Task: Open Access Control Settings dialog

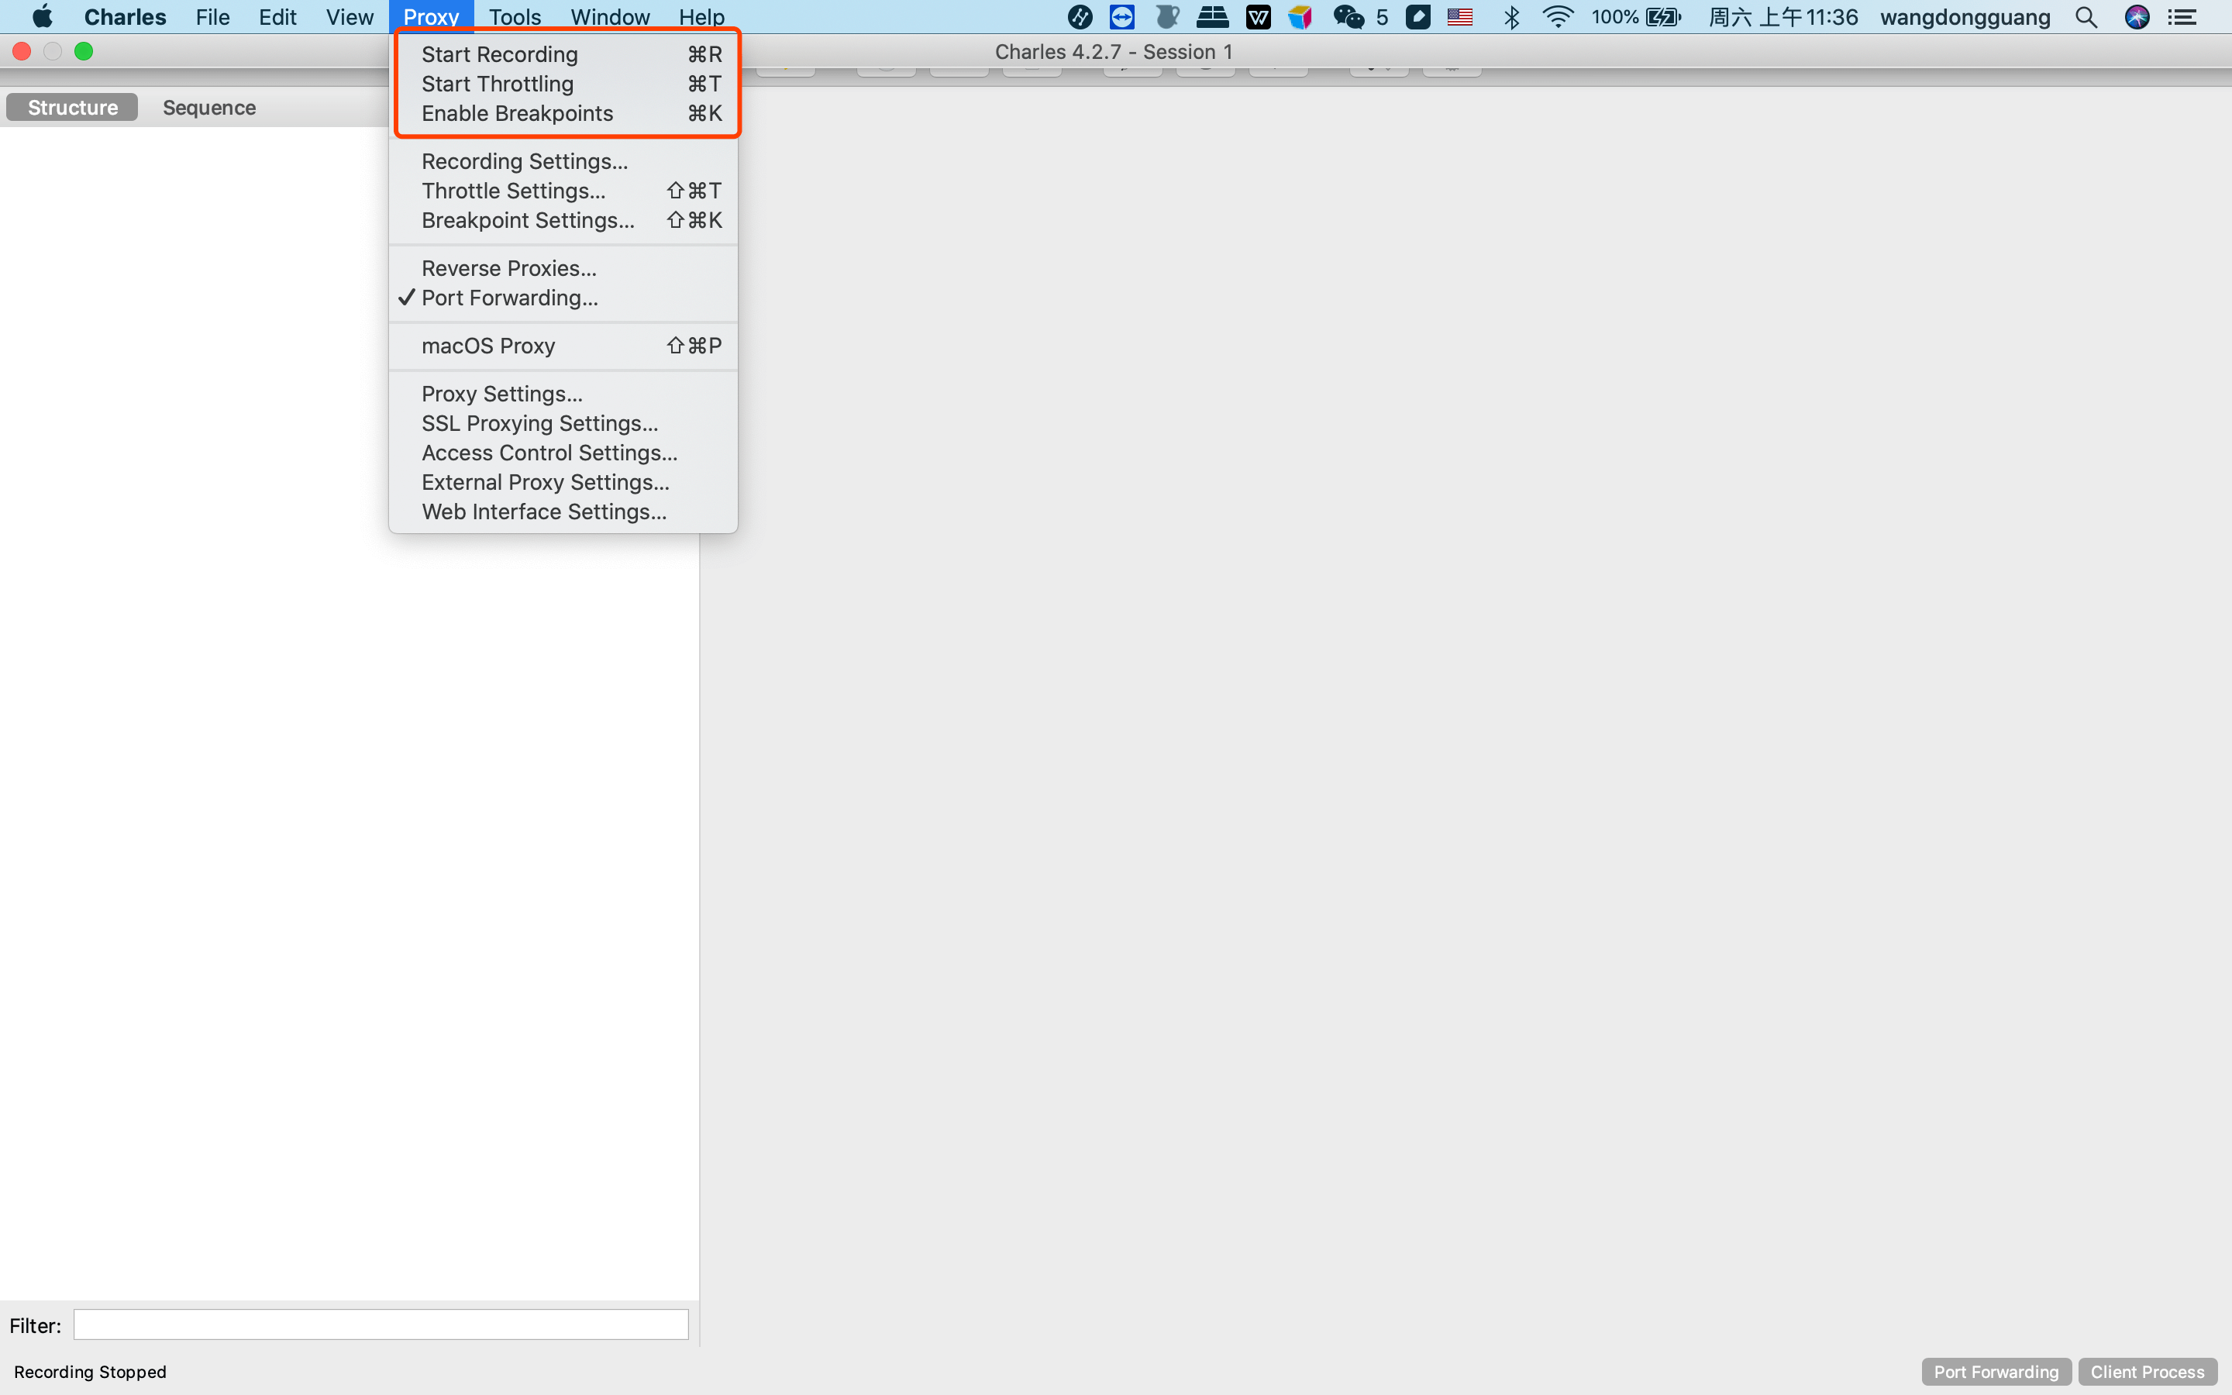Action: (548, 452)
